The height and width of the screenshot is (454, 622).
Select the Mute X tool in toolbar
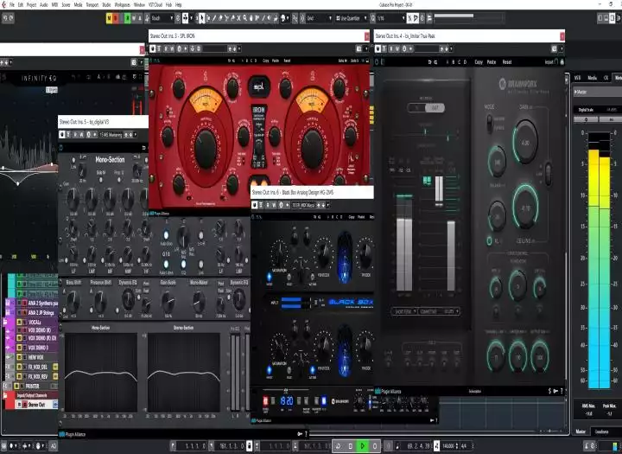point(238,18)
